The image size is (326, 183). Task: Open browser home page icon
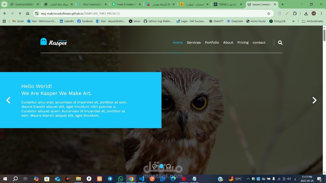pos(28,13)
